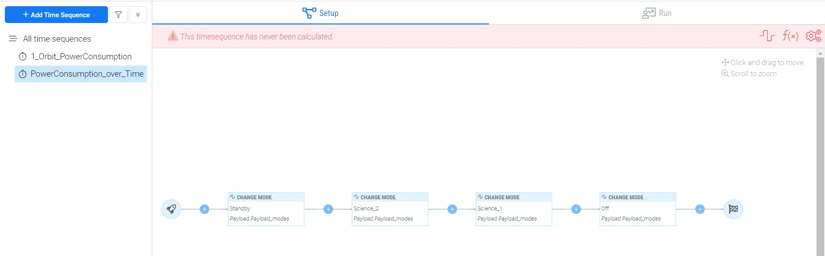Click the vertical scrollbar track
This screenshot has height=256, width=825.
[820, 156]
